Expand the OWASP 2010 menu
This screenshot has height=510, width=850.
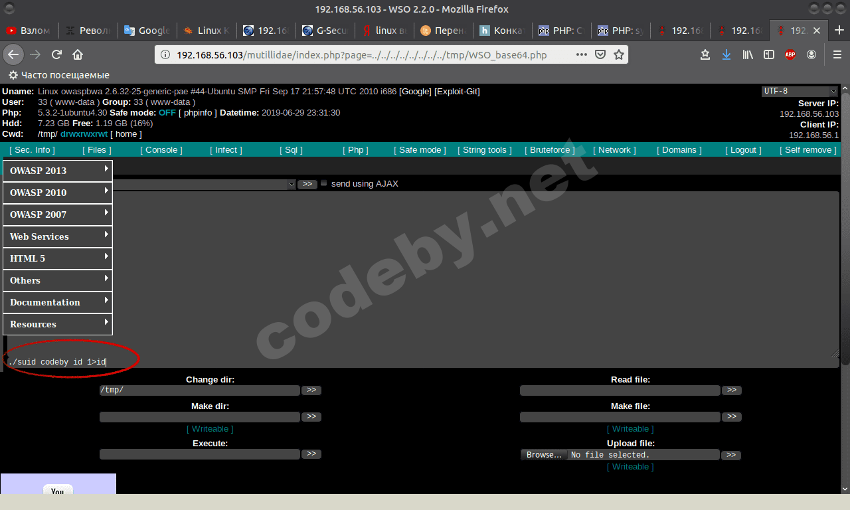(x=58, y=193)
